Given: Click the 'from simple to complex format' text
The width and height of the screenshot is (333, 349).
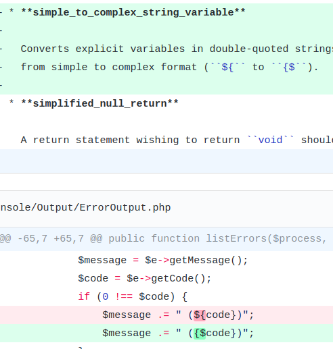Looking at the screenshot, I should pyautogui.click(x=109, y=67).
